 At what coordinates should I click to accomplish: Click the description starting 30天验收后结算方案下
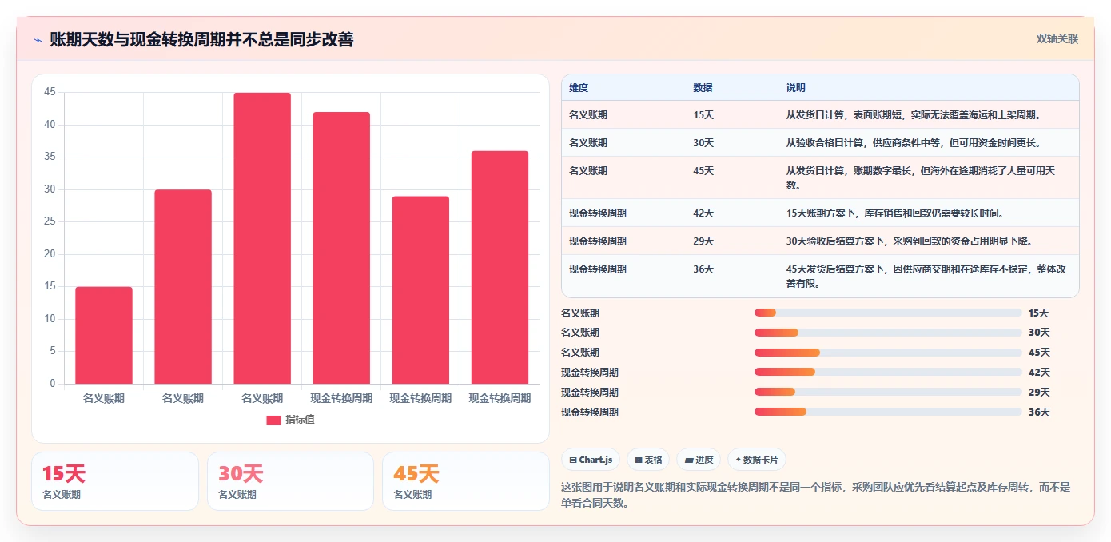tap(910, 241)
